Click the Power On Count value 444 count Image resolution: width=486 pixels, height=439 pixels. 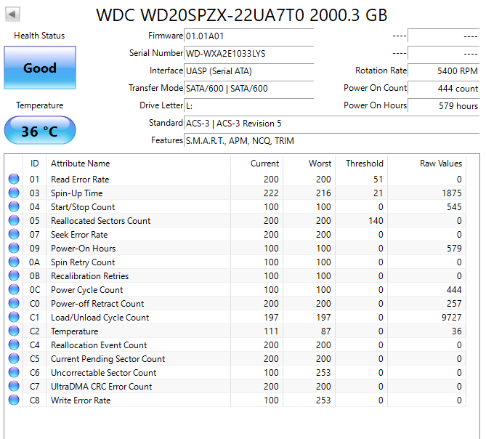(x=444, y=89)
